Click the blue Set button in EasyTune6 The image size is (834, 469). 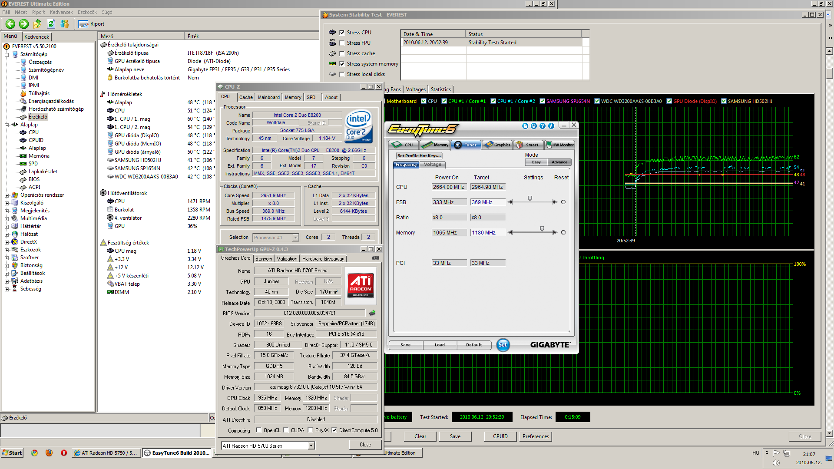coord(503,345)
